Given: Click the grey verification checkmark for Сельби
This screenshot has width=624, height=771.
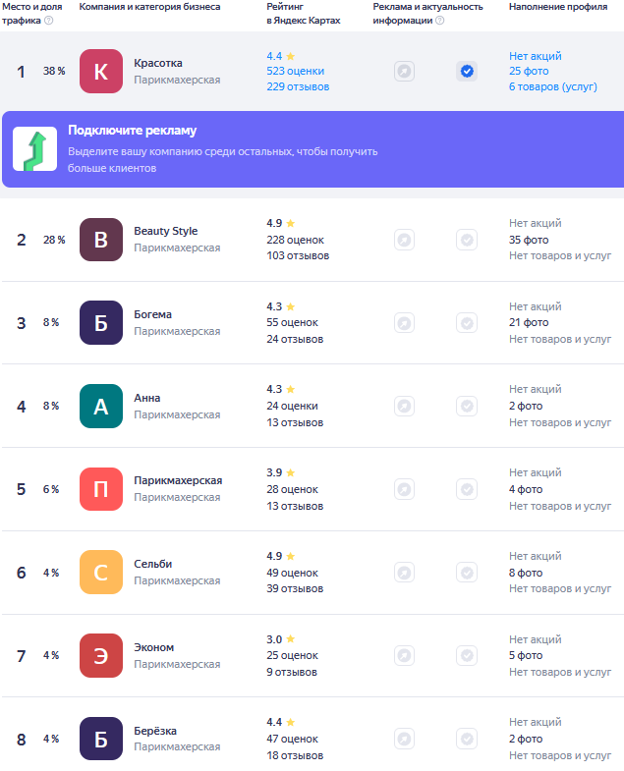Looking at the screenshot, I should click(x=467, y=573).
